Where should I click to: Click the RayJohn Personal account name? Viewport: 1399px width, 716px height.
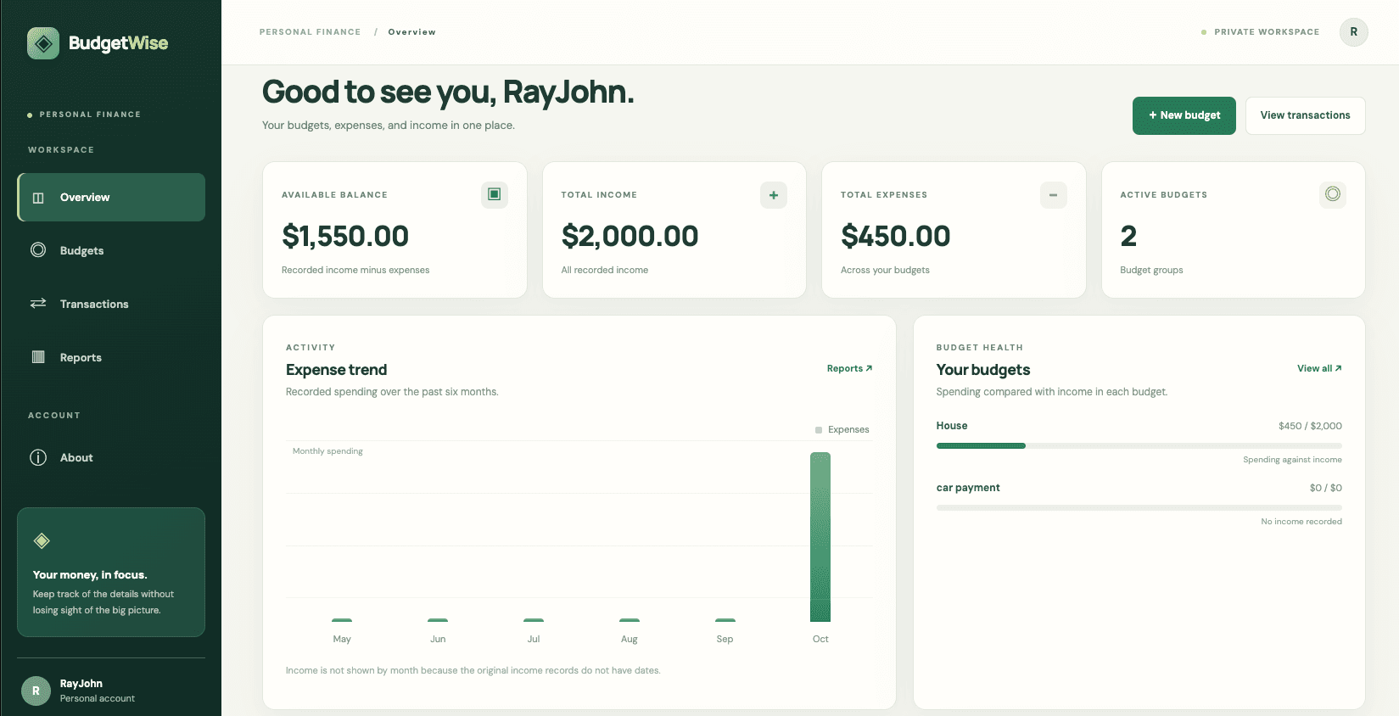[x=98, y=691]
